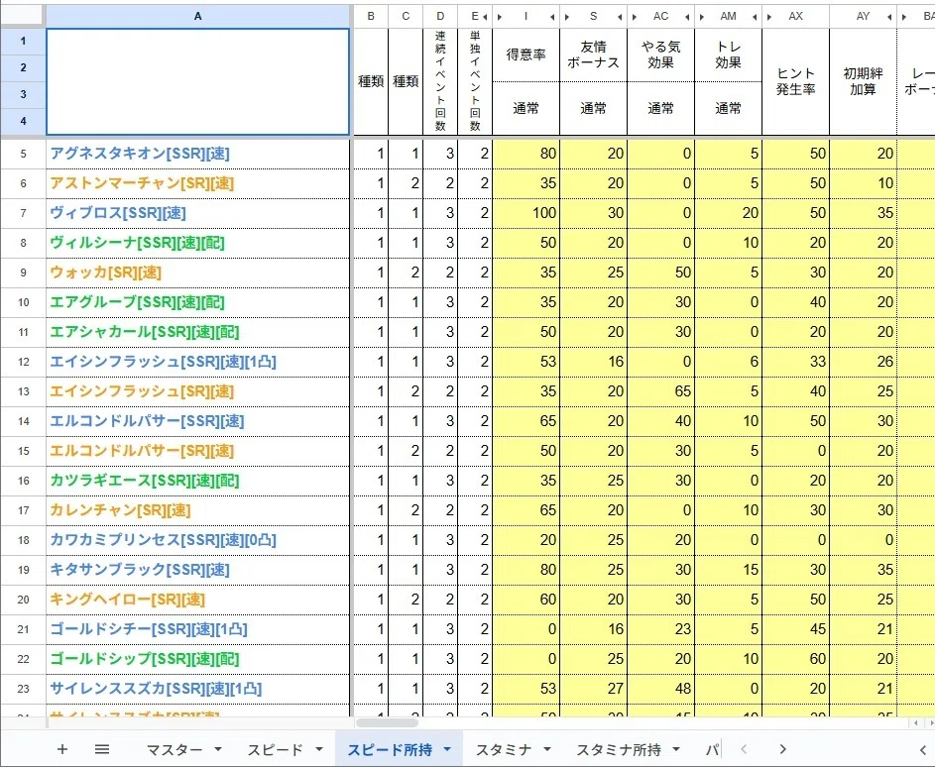Click the やる気効果 header cell
The width and height of the screenshot is (935, 767).
coord(660,55)
